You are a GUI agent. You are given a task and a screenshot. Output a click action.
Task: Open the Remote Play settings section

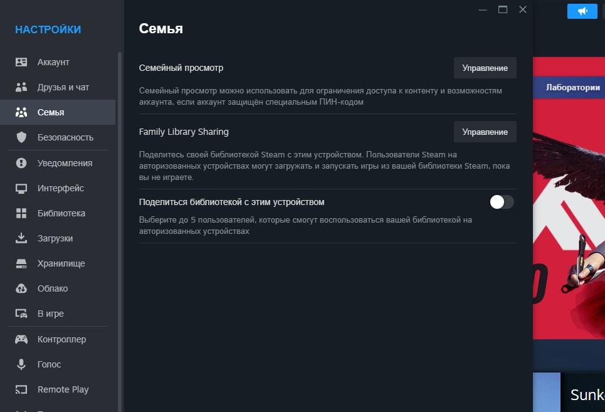pyautogui.click(x=63, y=389)
